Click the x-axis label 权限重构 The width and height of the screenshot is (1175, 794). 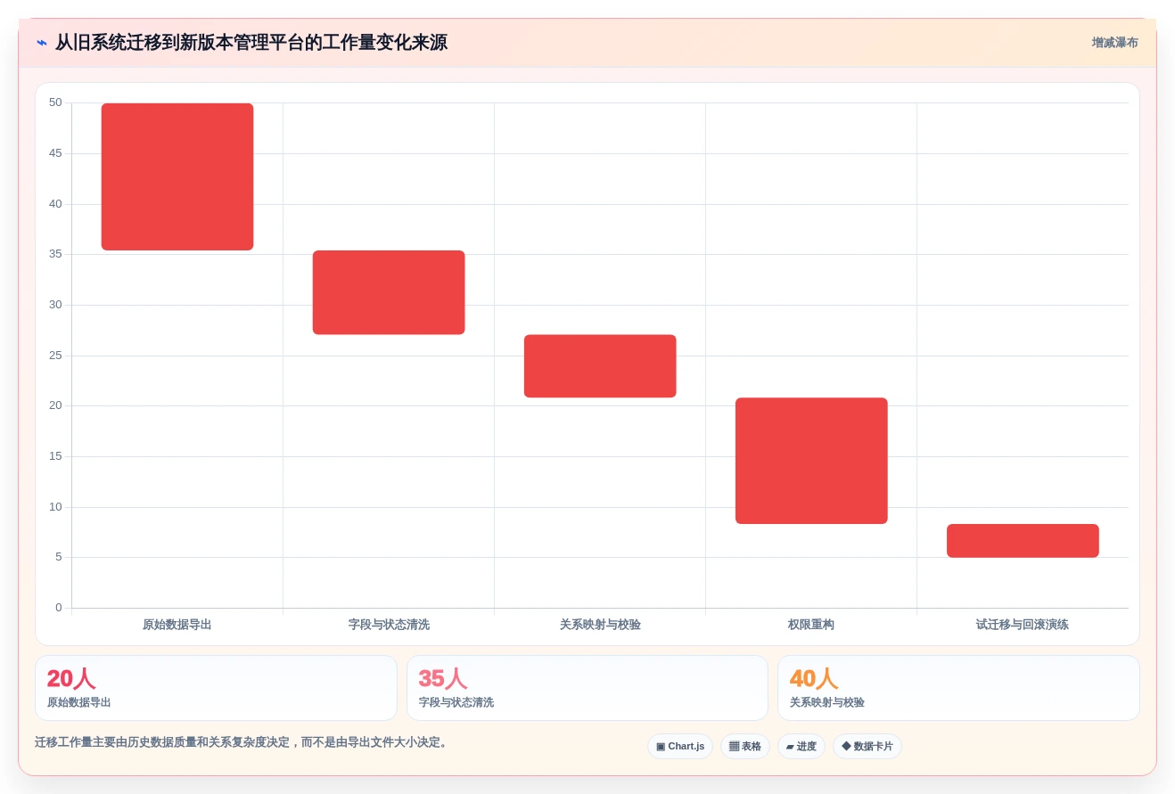click(811, 625)
